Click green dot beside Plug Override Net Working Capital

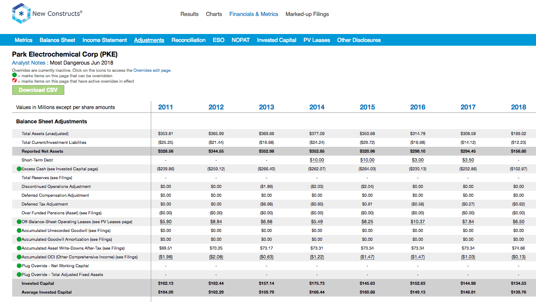19,266
